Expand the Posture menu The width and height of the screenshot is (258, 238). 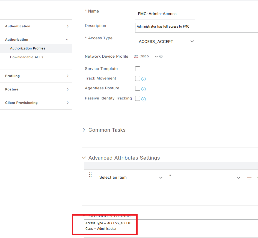pyautogui.click(x=36, y=89)
